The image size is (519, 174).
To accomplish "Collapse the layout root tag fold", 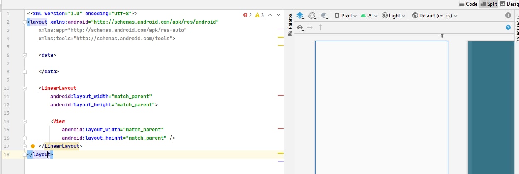I will tap(25, 22).
